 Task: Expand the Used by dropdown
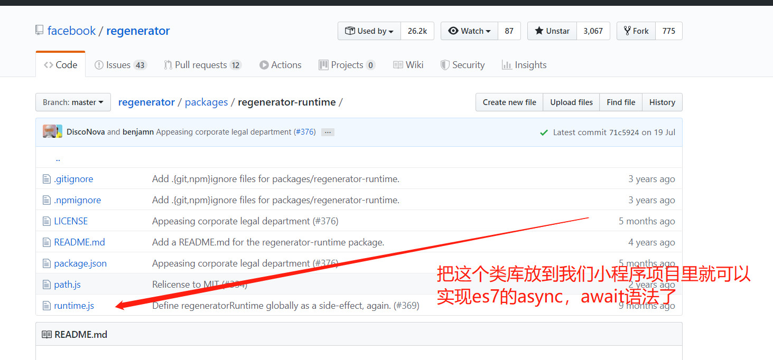click(x=369, y=31)
